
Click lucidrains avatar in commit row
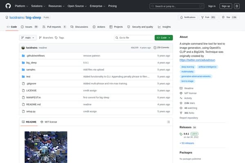[23, 48]
